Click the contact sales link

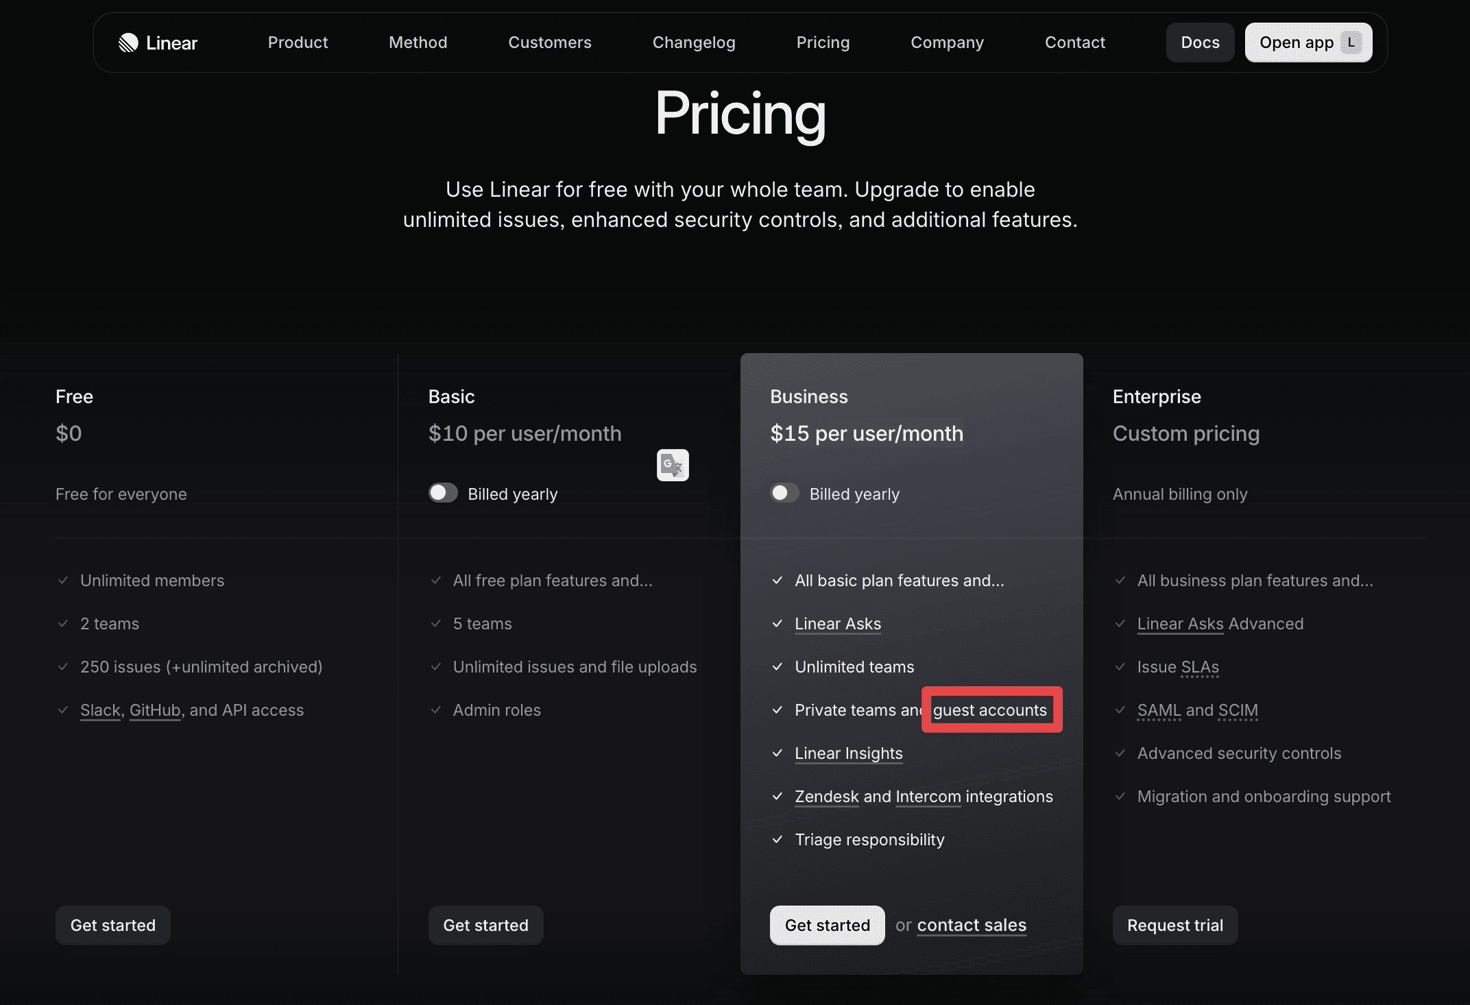point(972,925)
